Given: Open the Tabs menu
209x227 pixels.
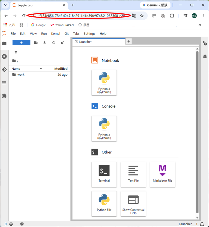Looking at the screenshot, I should 76,34.
